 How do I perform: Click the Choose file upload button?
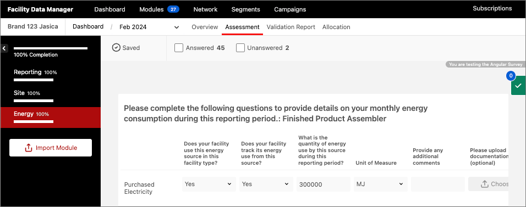489,184
